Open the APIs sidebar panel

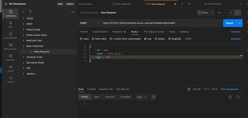11,25
